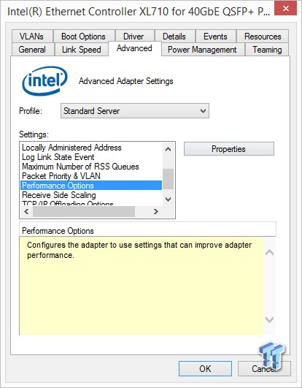This screenshot has height=388, width=302.
Task: Click the description pane scroll up arrow
Action: click(x=269, y=253)
